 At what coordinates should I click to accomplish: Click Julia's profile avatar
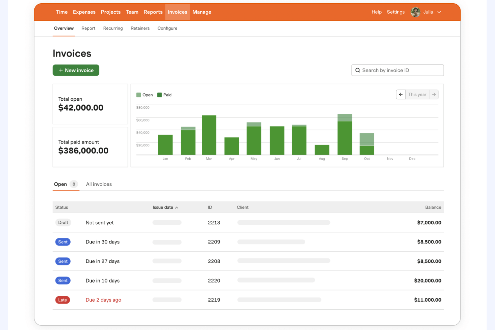click(415, 12)
